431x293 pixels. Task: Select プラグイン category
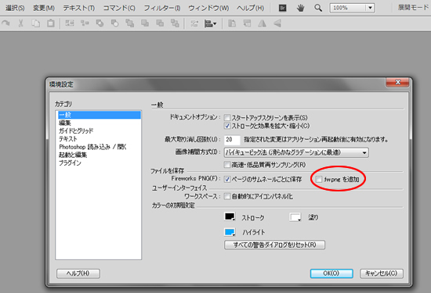[99, 163]
